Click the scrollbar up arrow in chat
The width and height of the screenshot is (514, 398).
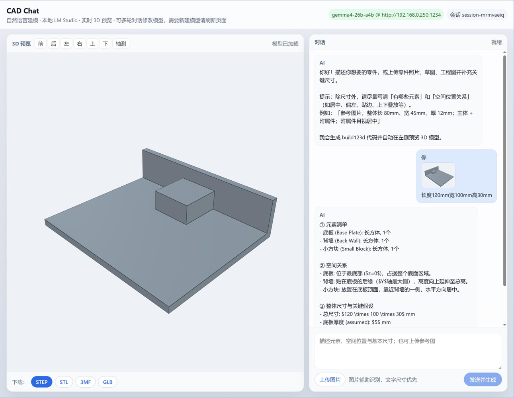504,53
